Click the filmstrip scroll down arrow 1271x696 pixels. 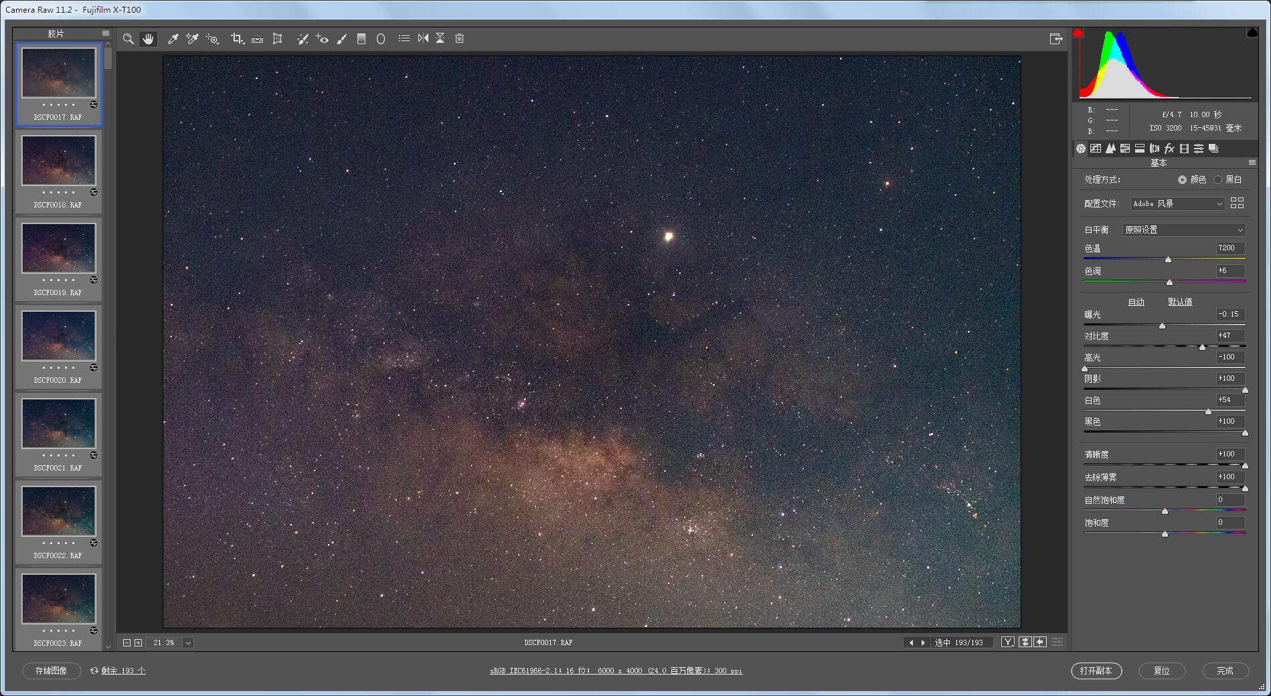pyautogui.click(x=108, y=646)
